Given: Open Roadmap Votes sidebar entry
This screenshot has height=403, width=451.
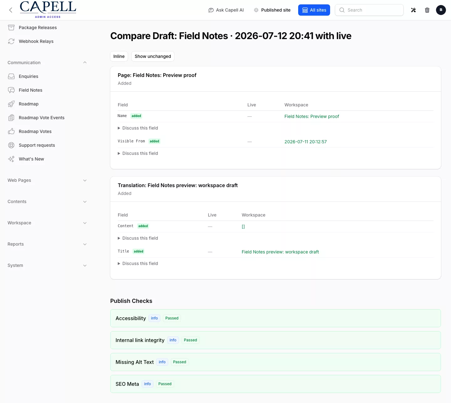Looking at the screenshot, I should pyautogui.click(x=35, y=131).
